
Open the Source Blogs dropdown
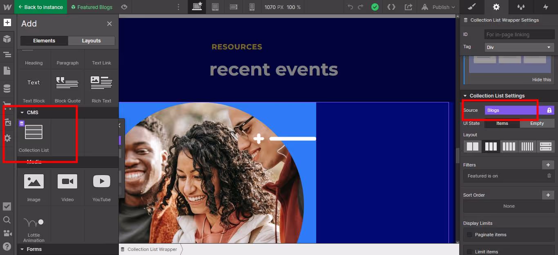tap(519, 110)
